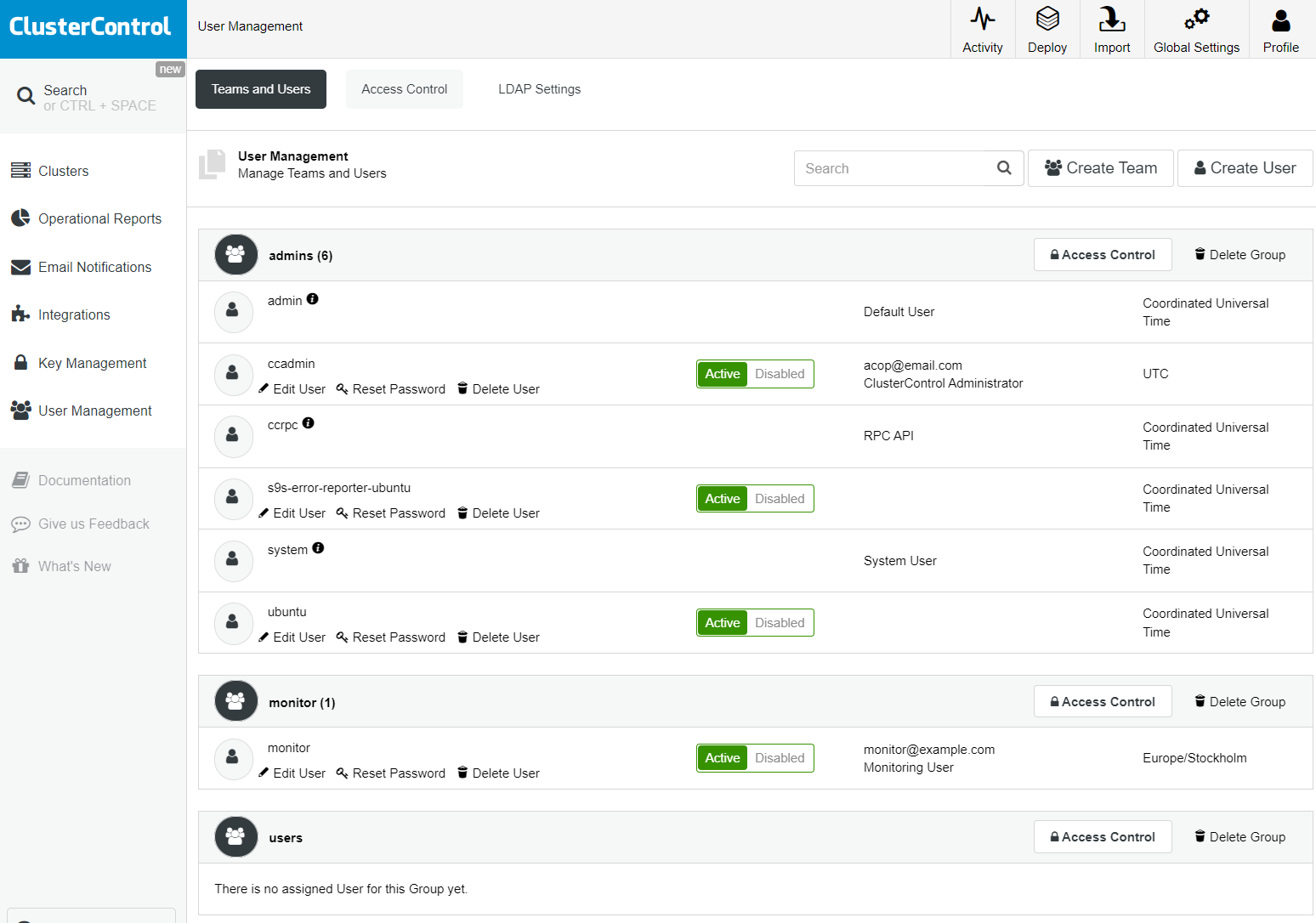This screenshot has height=923, width=1316.
Task: Click the Create Team button
Action: [1100, 167]
